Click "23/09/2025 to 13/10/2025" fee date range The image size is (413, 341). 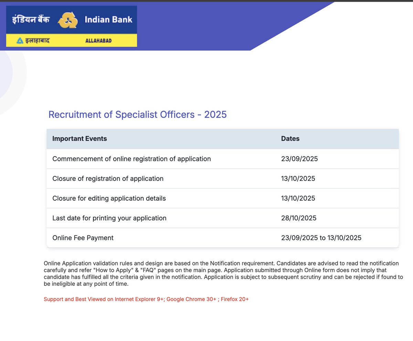point(321,238)
